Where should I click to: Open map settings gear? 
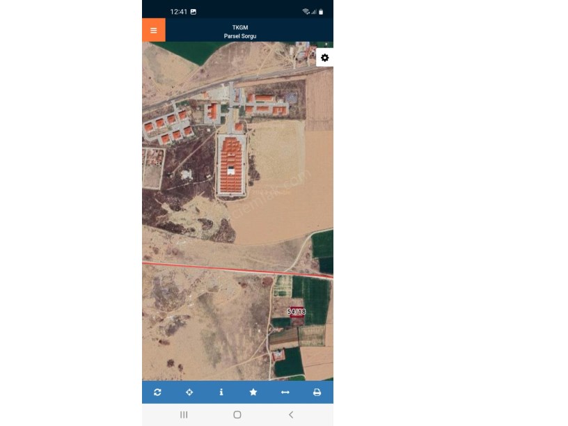pos(325,58)
